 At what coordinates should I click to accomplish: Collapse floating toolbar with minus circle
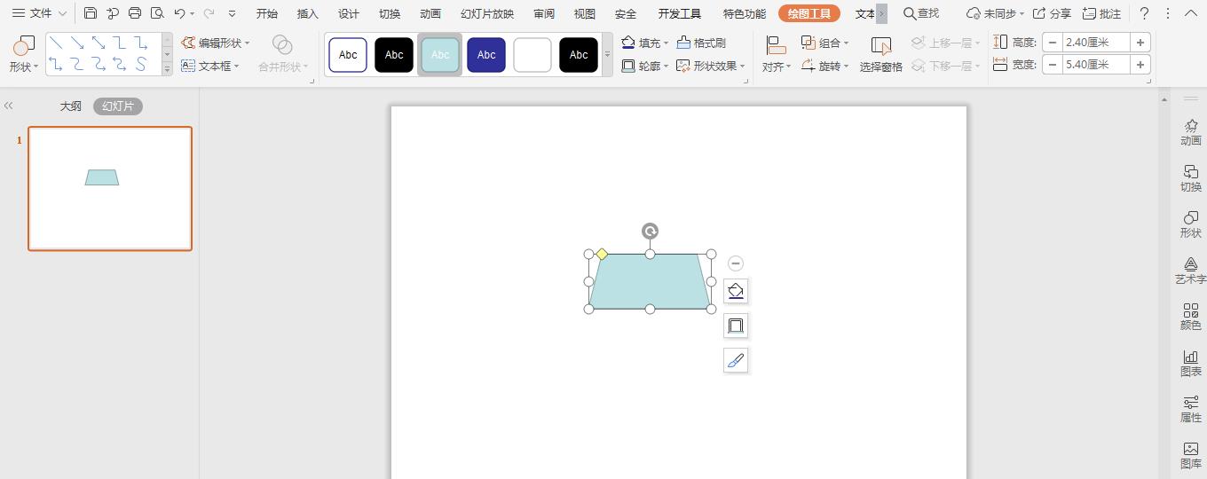pyautogui.click(x=735, y=263)
